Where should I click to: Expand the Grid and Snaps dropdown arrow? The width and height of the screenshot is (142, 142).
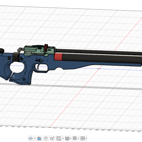click(78, 138)
